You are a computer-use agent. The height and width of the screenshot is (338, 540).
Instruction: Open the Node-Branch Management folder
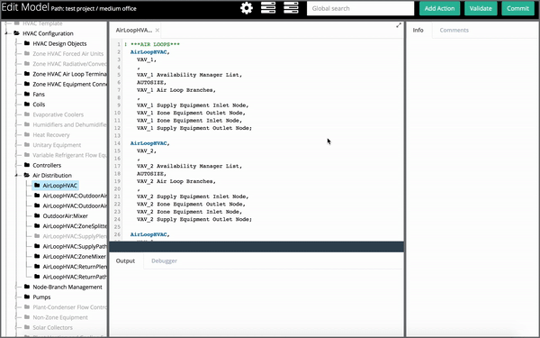[67, 287]
